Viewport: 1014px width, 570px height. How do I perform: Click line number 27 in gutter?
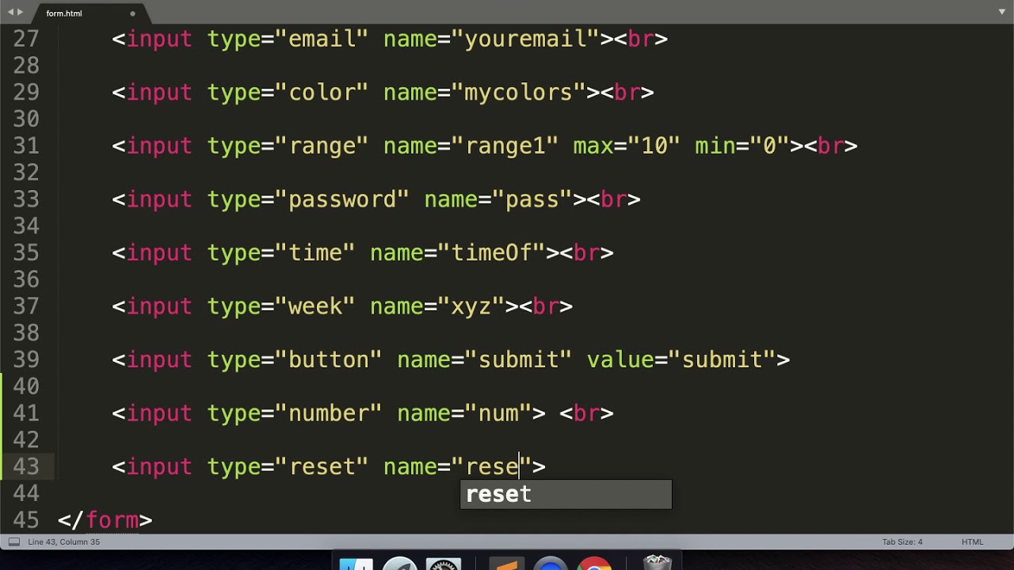click(26, 39)
